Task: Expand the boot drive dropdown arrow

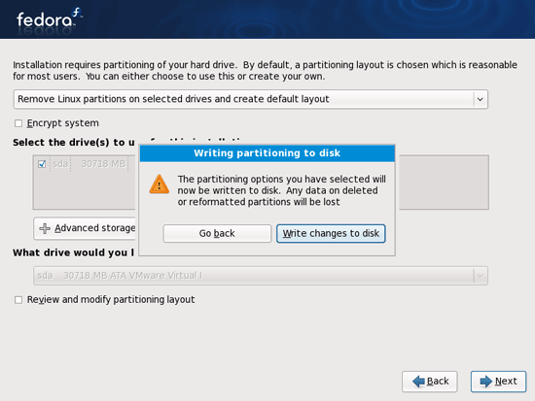Action: coord(481,276)
